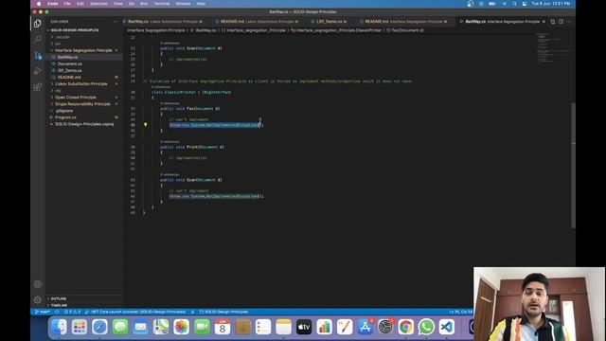Click the Spotlight search icon in the menu bar
606x341 pixels.
[514, 4]
